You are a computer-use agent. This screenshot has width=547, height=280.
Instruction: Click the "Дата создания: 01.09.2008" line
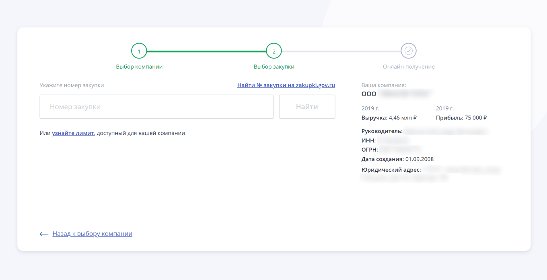[397, 159]
